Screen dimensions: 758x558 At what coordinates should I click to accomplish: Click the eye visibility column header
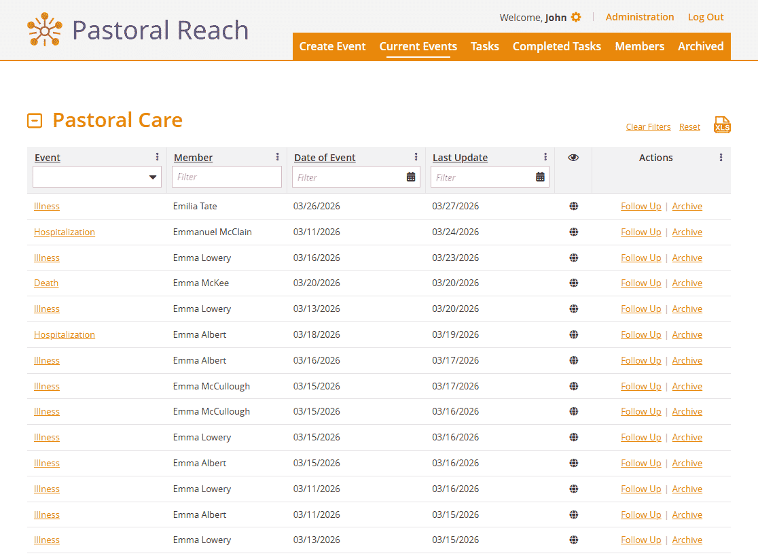click(573, 158)
